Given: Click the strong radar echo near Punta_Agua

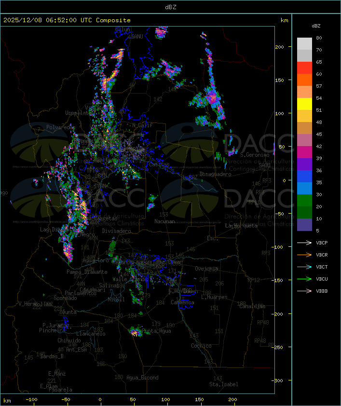Looking at the screenshot, I should point(135,332).
